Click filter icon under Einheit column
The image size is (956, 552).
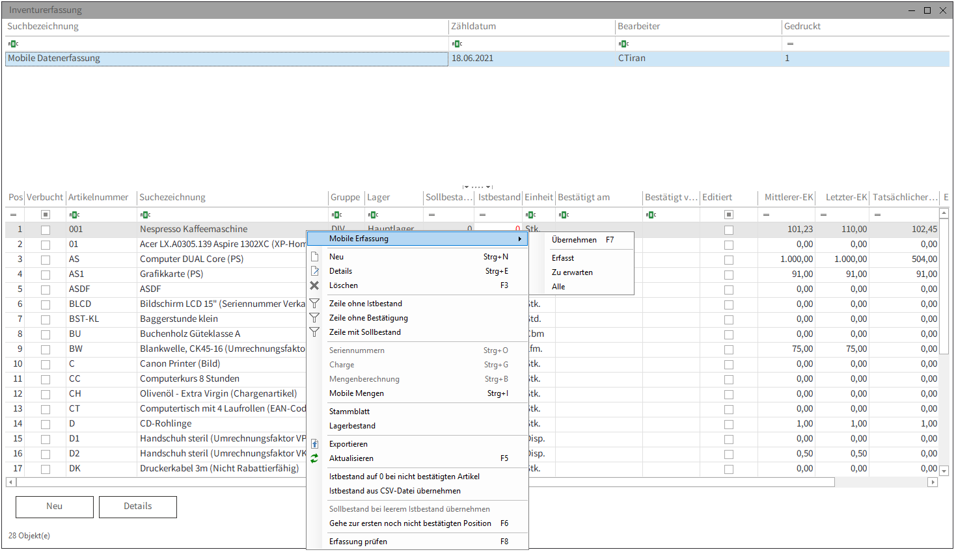[530, 215]
